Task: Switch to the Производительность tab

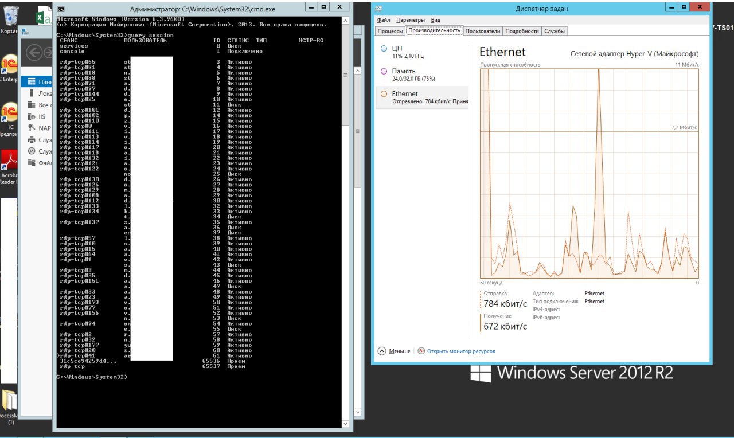Action: [434, 30]
